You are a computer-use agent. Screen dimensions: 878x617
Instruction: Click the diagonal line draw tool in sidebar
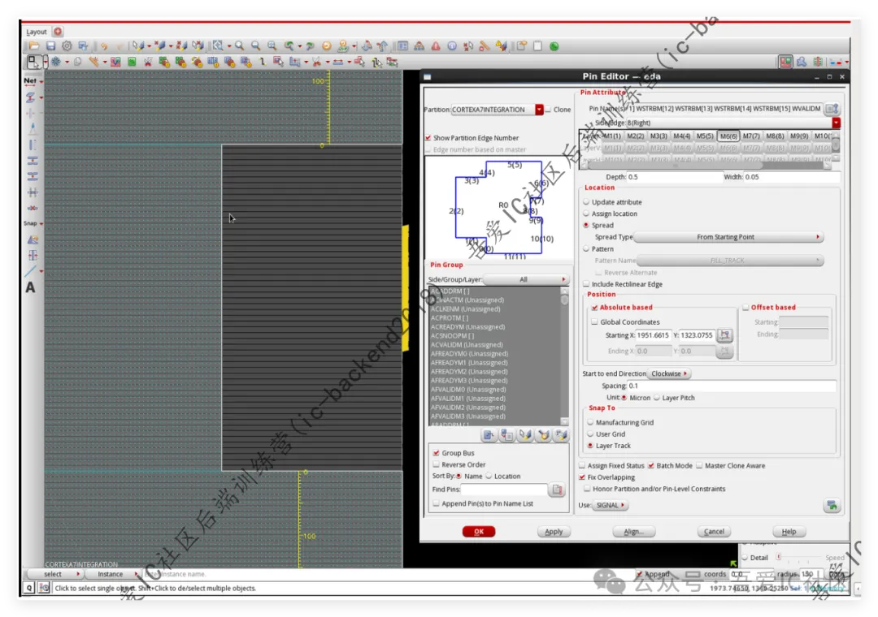(x=31, y=271)
